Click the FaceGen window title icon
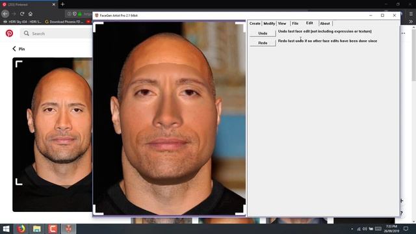 (x=97, y=16)
